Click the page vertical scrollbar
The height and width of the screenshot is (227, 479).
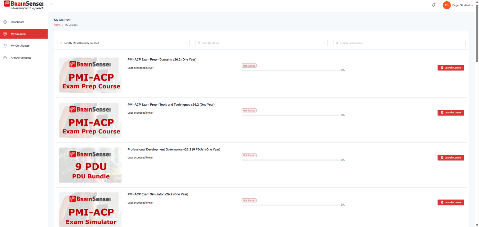click(477, 33)
